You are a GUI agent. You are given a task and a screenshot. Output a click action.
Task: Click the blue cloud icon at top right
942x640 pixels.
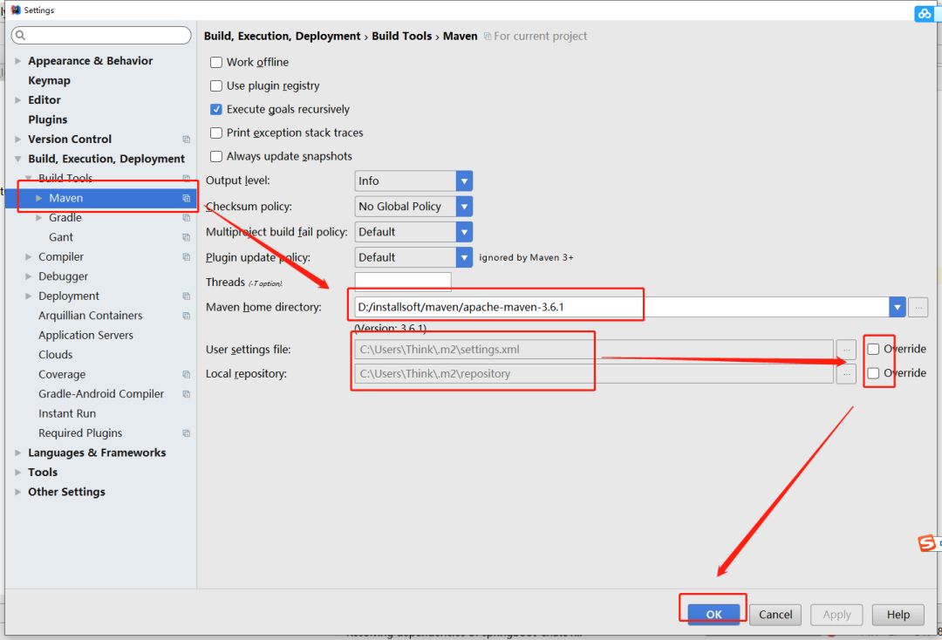pos(924,13)
